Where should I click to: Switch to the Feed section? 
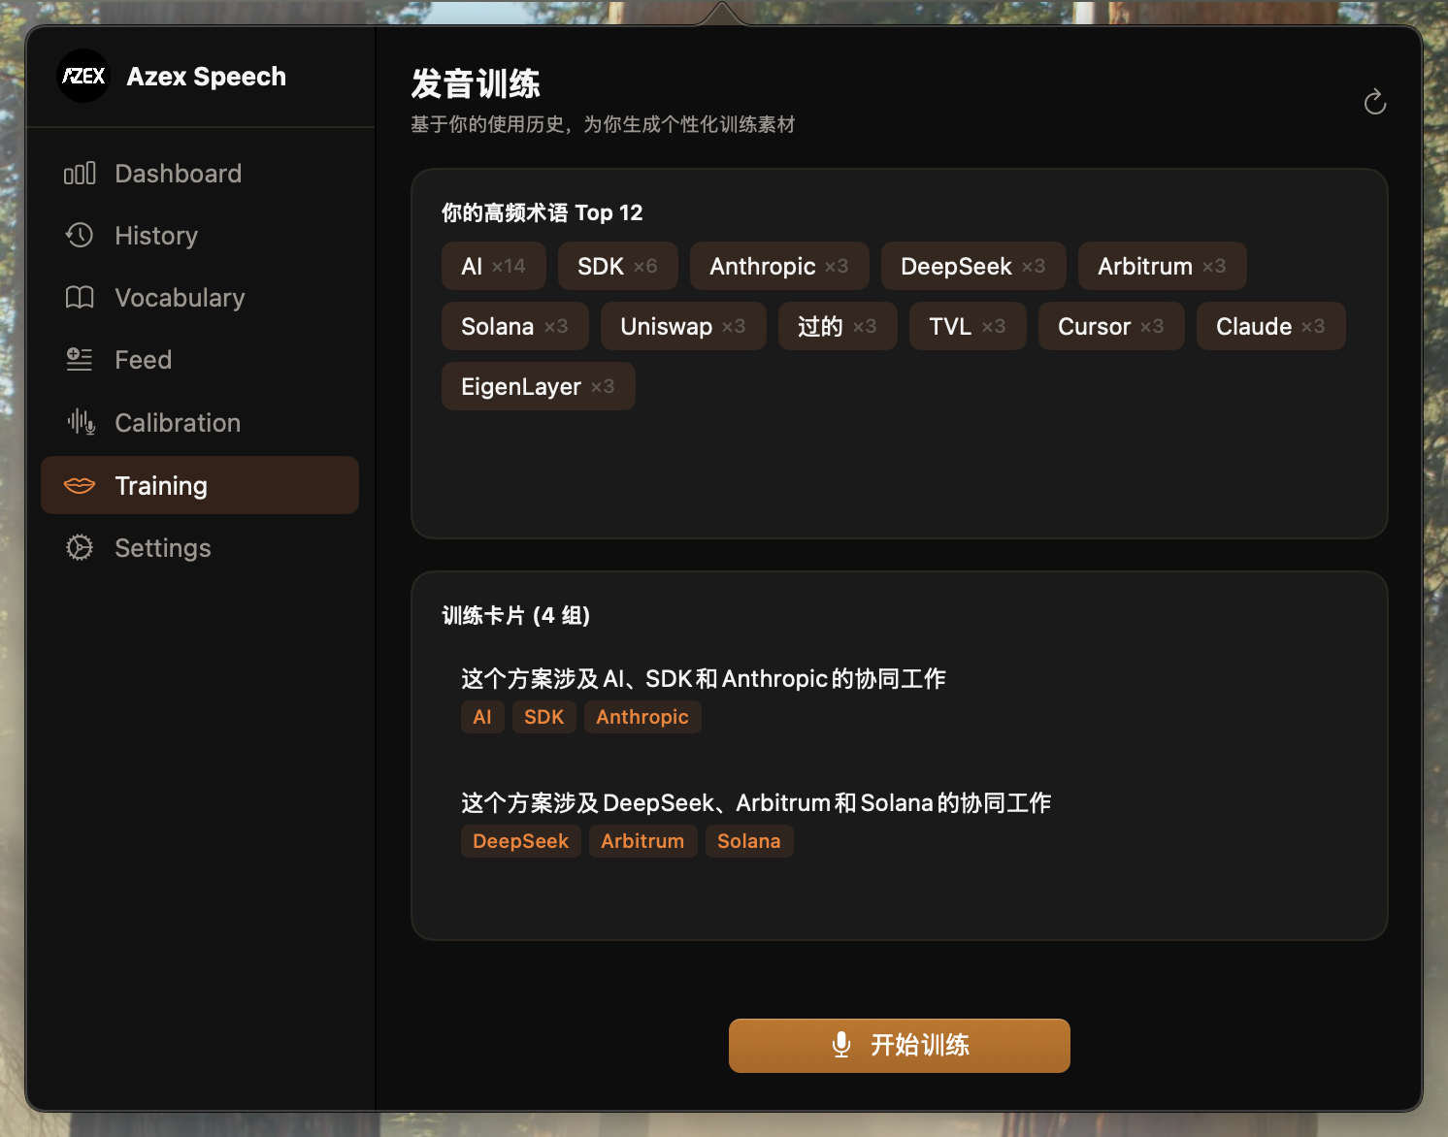[x=200, y=360]
